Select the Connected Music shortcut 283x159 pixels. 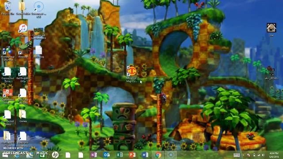click(x=8, y=96)
